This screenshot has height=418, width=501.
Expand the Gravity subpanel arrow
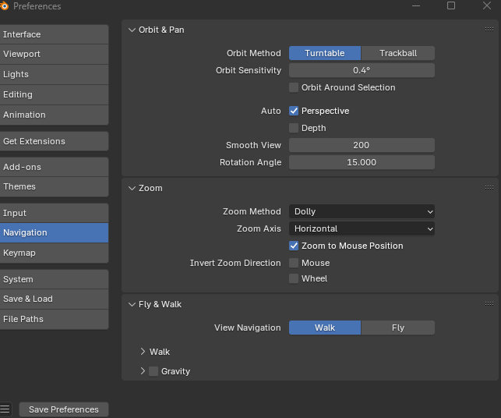(x=143, y=371)
